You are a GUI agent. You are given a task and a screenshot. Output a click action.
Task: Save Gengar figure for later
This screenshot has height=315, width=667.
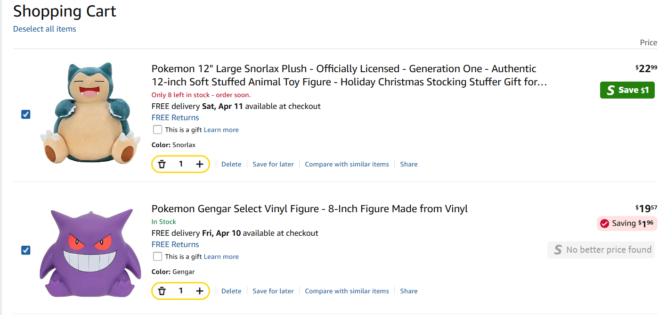(x=273, y=291)
